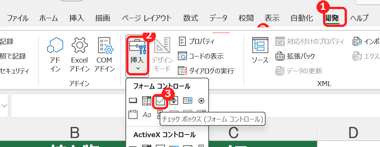Open the ページ レイアウト tab
Image resolution: width=380 pixels, height=147 pixels.
147,18
